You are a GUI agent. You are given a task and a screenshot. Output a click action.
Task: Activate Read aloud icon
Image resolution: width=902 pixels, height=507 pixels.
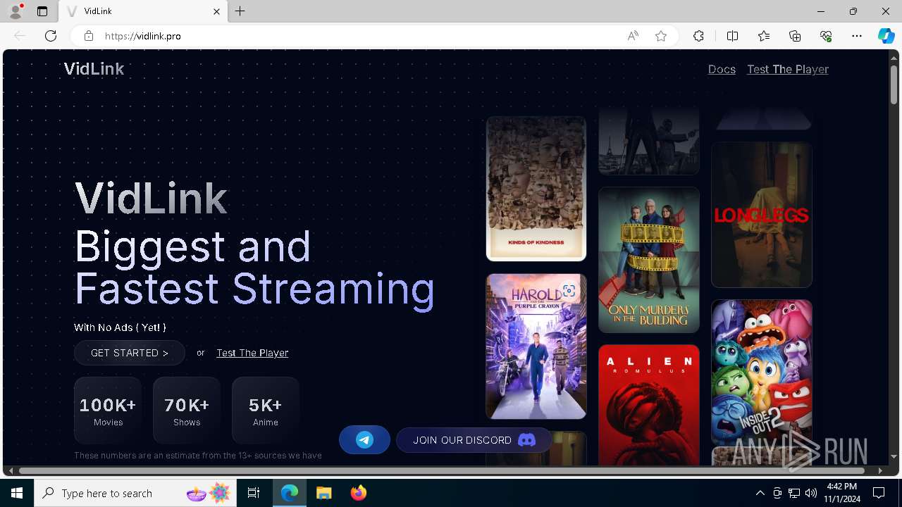[633, 36]
